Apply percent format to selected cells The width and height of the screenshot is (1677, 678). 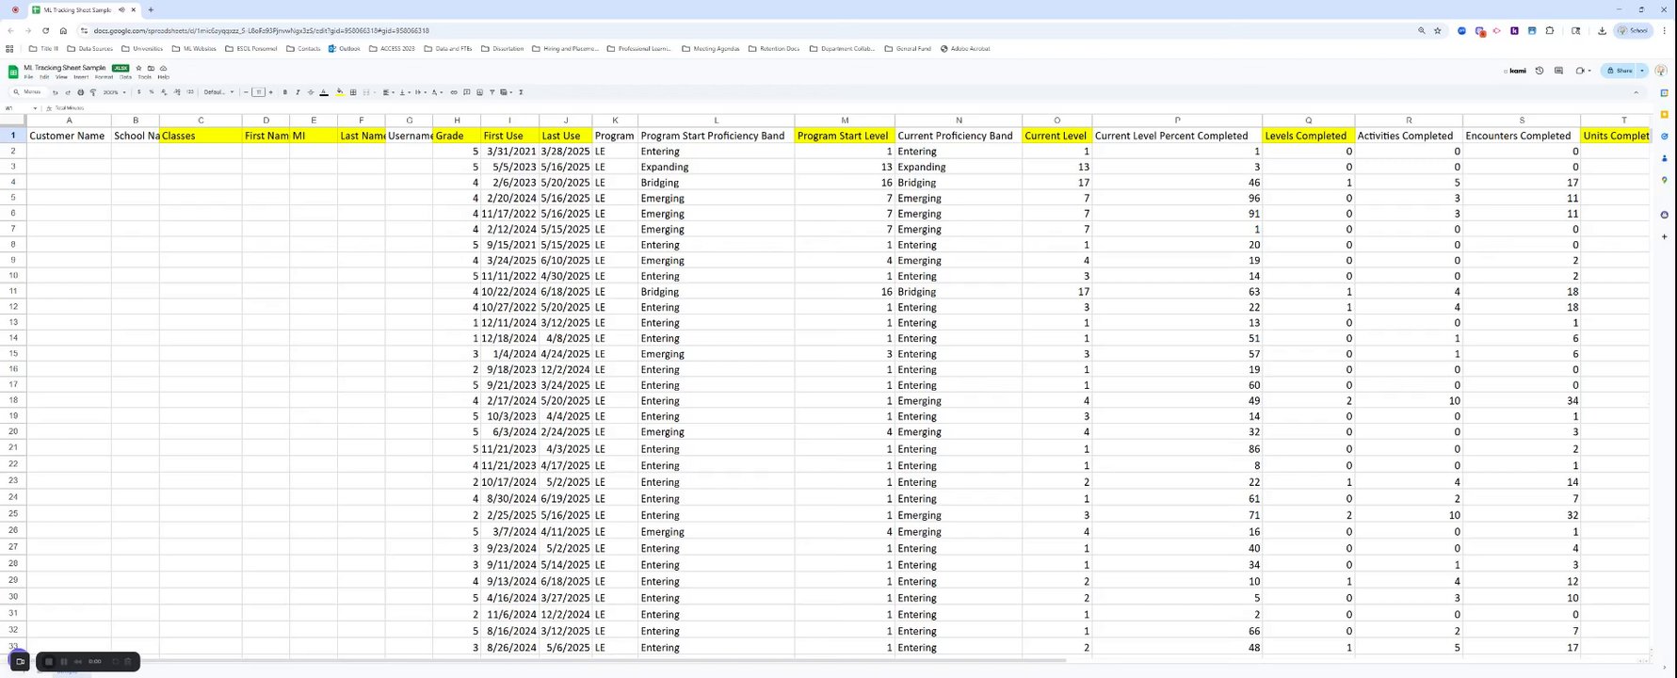(x=152, y=92)
